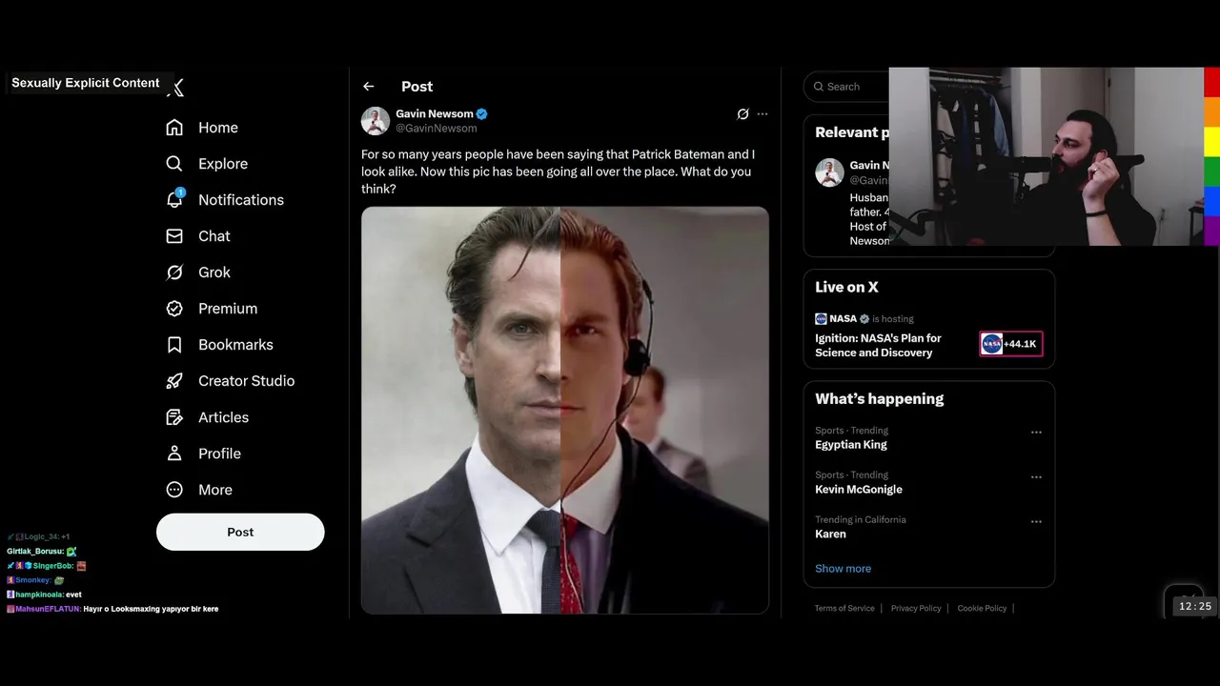Click the webcam overlay video
Image resolution: width=1220 pixels, height=686 pixels.
point(1047,156)
